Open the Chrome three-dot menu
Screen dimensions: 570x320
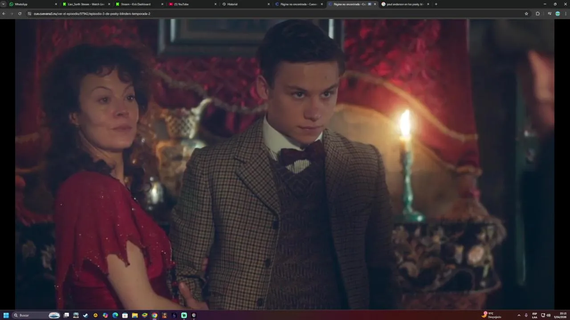(x=566, y=14)
